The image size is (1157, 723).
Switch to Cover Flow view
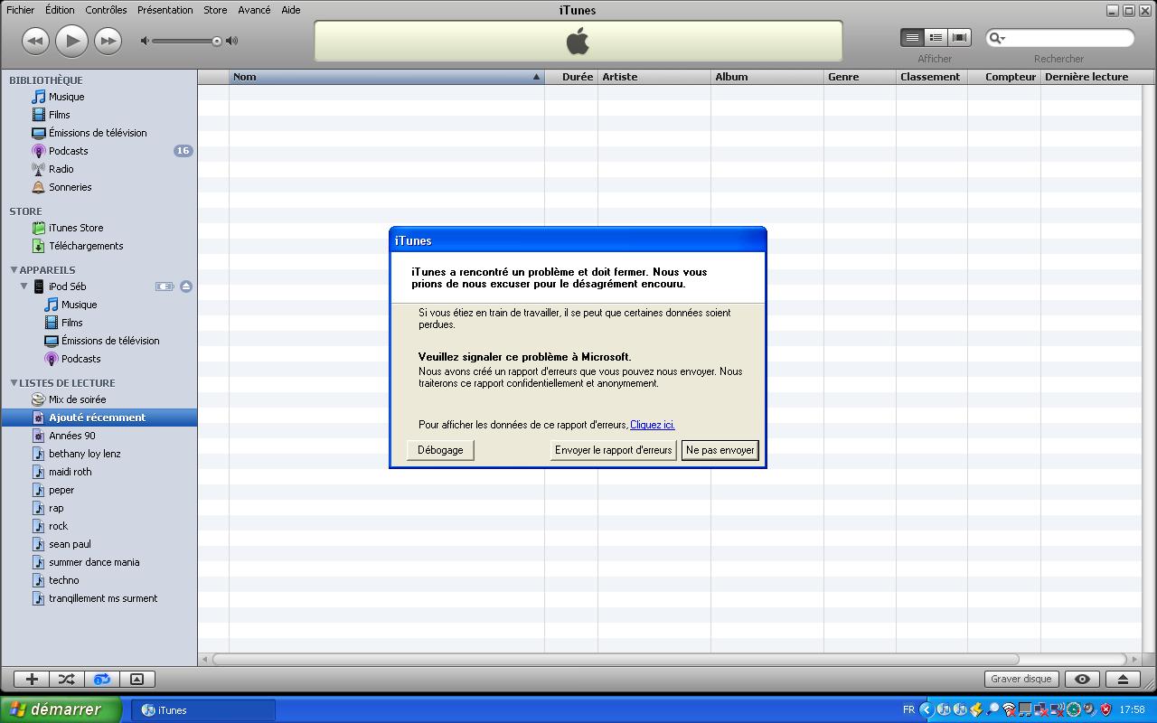point(959,37)
